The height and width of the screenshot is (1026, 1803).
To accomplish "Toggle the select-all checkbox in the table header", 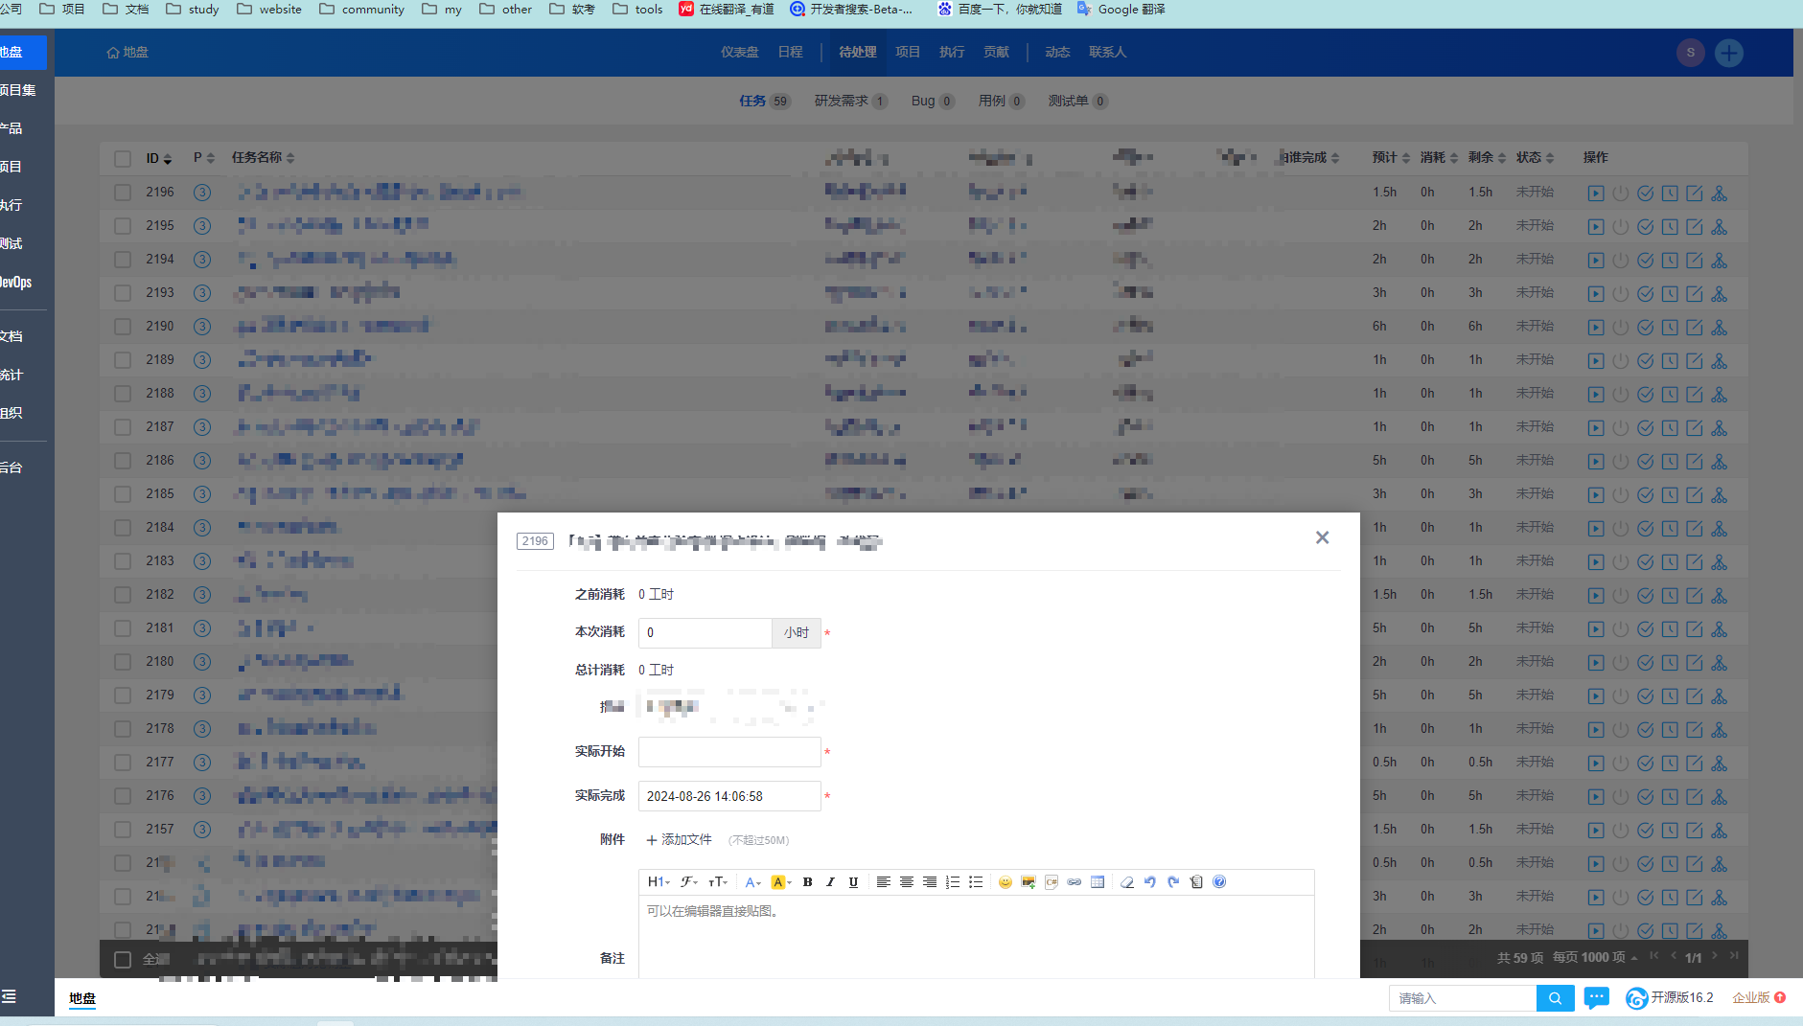I will (123, 158).
